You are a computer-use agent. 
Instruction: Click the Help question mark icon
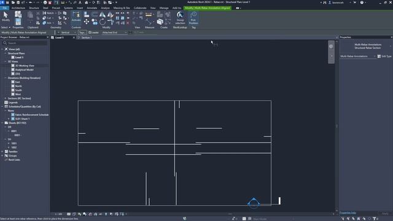(362, 2)
